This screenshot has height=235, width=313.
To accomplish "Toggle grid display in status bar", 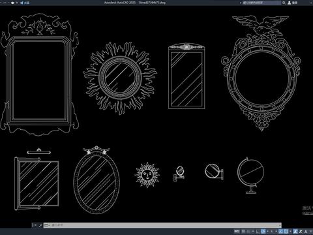I will [x=243, y=231].
